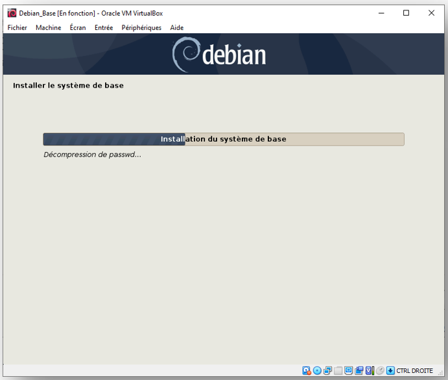Screen dimensions: 448x380
Task: Click the display monitor status icon
Action: (x=349, y=370)
